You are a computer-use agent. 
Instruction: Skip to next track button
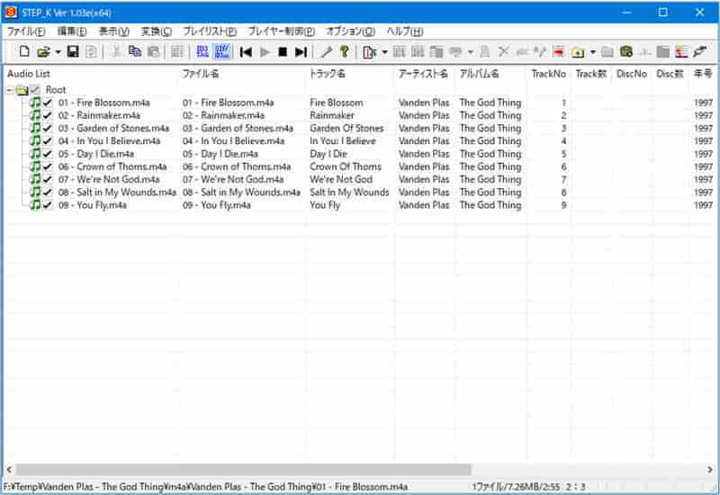coord(301,52)
